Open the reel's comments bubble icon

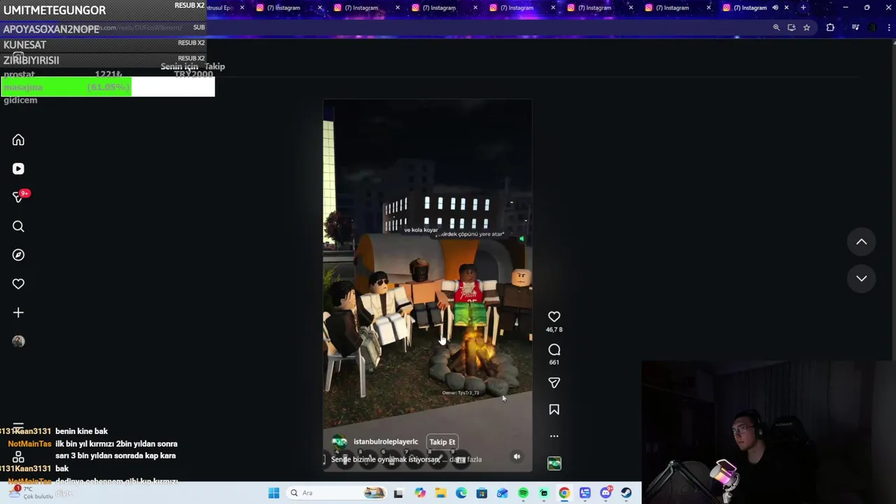click(x=554, y=349)
